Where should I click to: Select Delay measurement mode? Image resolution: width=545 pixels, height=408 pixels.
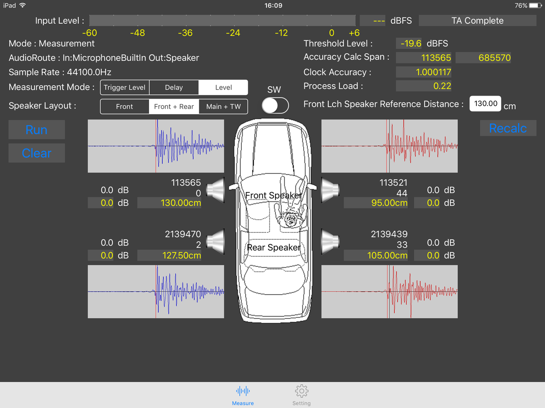pos(174,88)
